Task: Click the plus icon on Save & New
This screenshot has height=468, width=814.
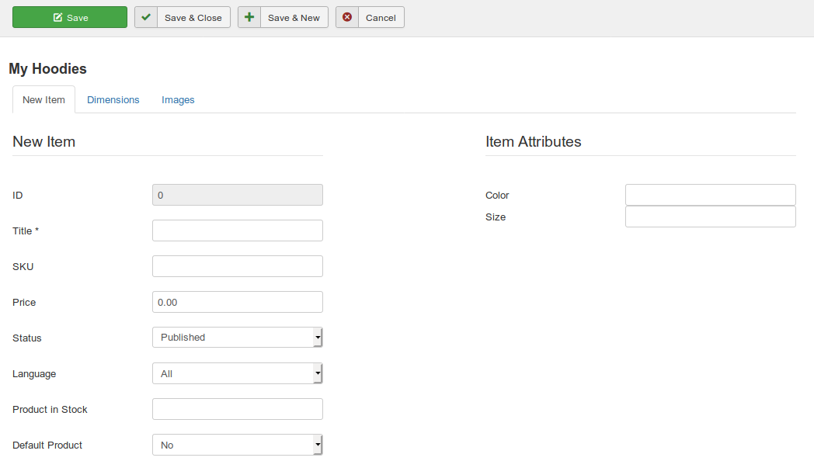Action: tap(249, 17)
